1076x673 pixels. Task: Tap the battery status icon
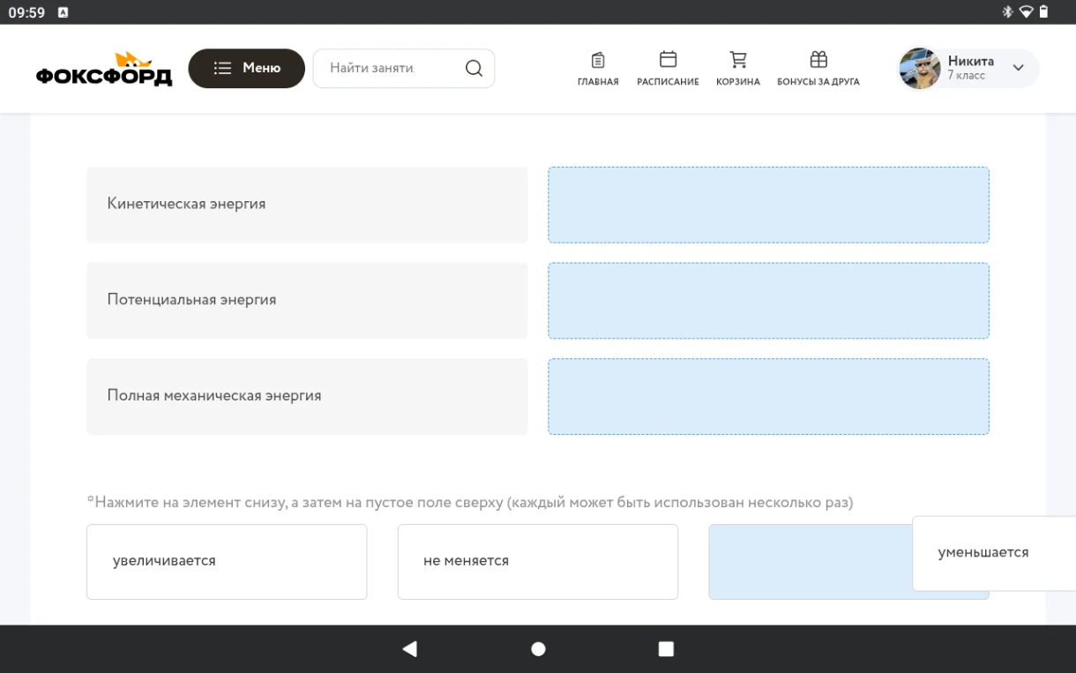point(1044,11)
